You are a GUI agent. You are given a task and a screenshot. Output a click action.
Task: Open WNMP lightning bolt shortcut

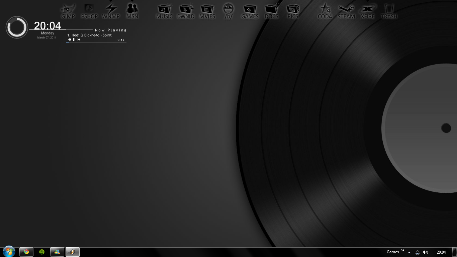tap(111, 11)
